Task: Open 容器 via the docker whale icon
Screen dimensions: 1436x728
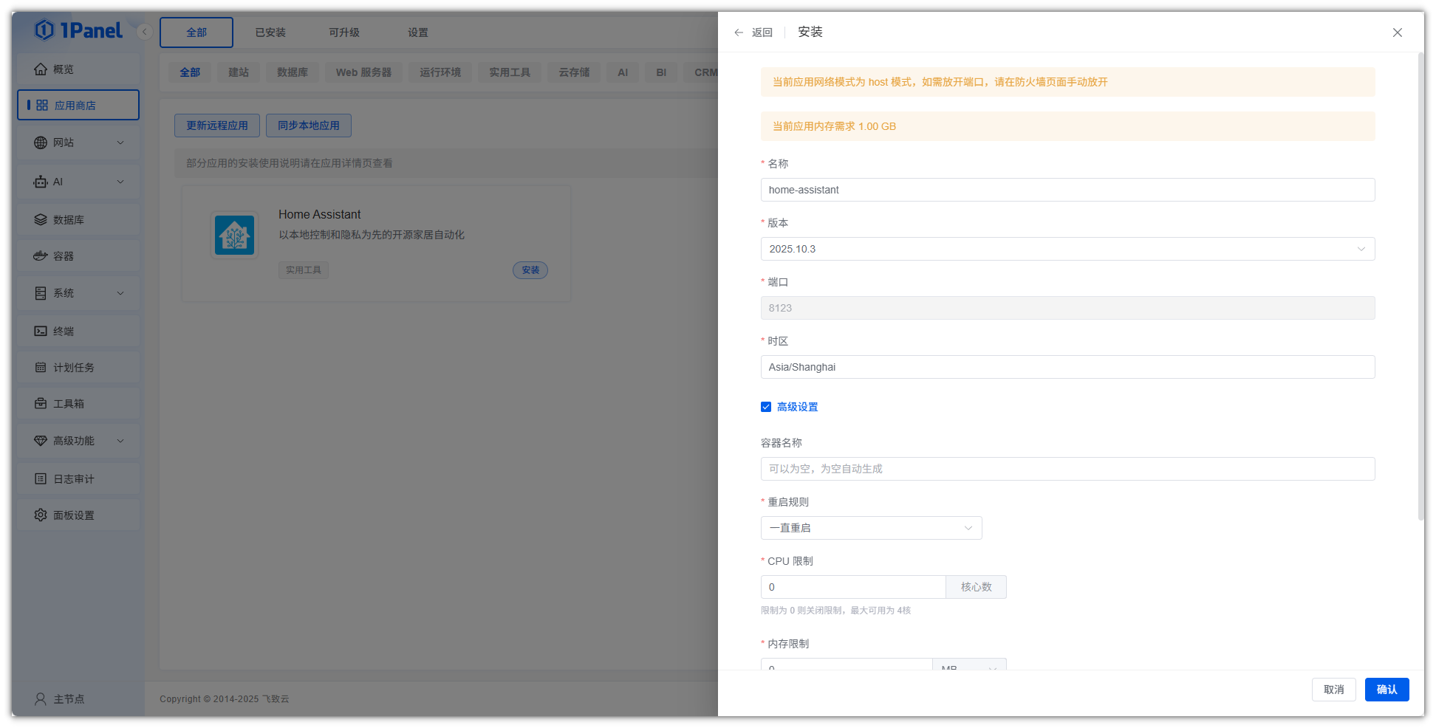Action: coord(41,256)
